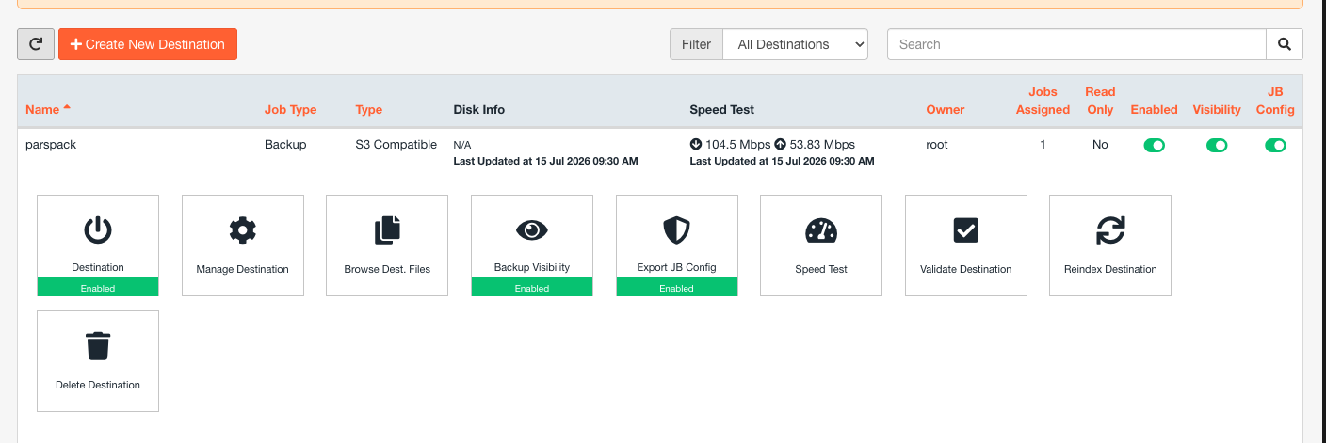Click the Backup job type cell

pos(285,145)
